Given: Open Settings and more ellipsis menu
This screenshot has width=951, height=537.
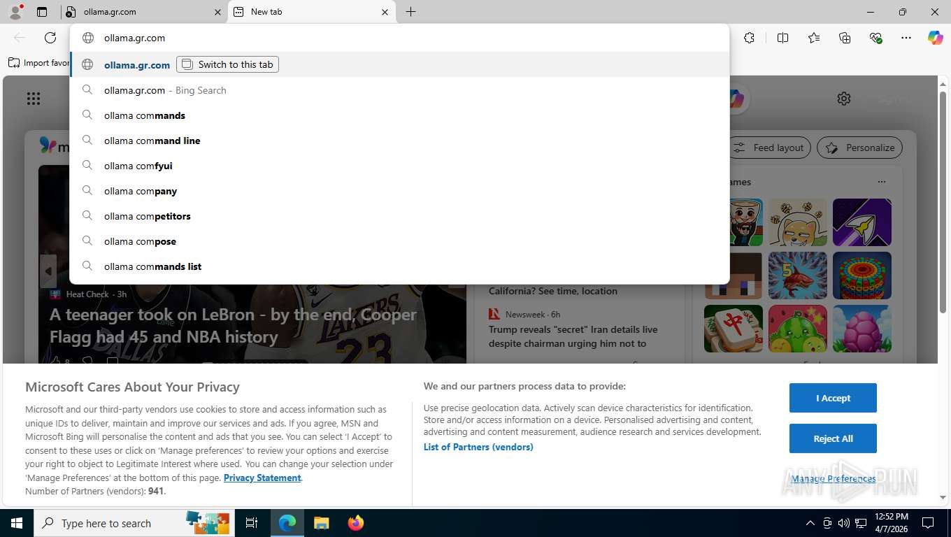Looking at the screenshot, I should point(906,38).
